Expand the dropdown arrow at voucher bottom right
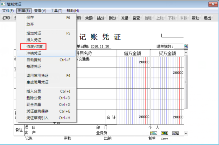Image resolution: width=219 pixels, height=145 pixels. (186, 134)
